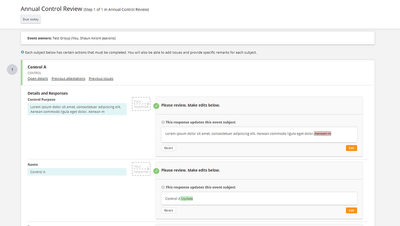Click the teal info icon beside instructions

22,52
